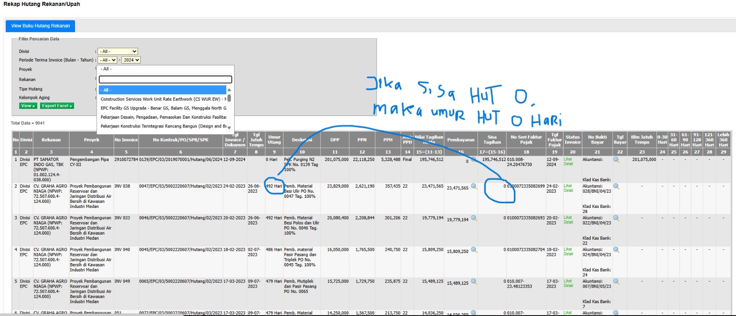The width and height of the screenshot is (736, 316).
Task: Click the magnifier icon beside payment 15,489,125
Action: click(474, 282)
